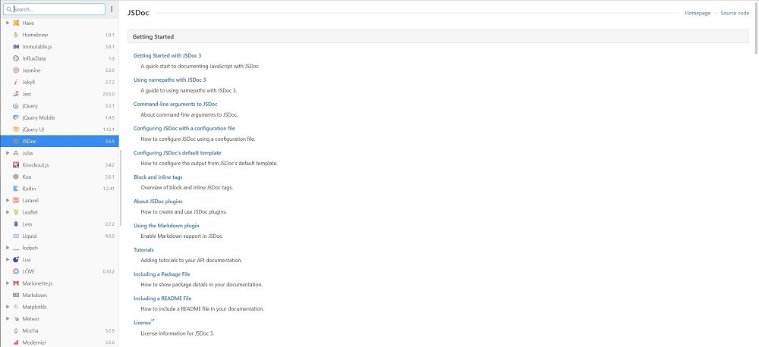Open Configuring JSDoc with a configuration file
This screenshot has height=347, width=759.
[x=184, y=128]
